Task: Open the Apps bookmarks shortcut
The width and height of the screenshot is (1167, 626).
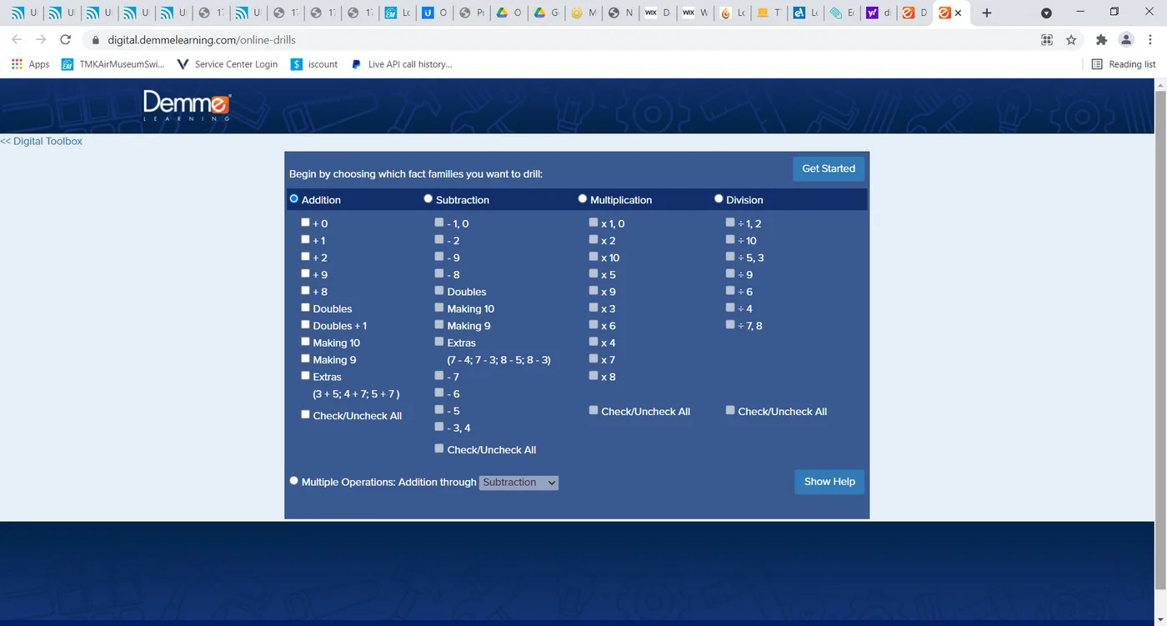Action: [31, 64]
